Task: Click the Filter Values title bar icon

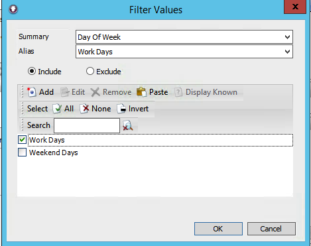Action: pyautogui.click(x=13, y=9)
